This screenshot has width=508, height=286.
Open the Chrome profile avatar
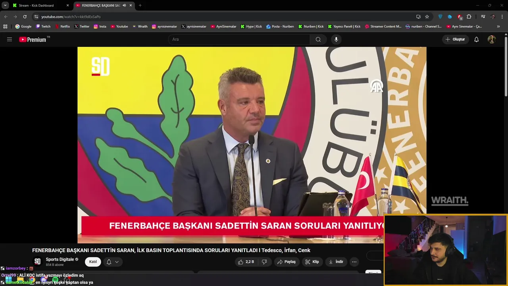point(493,17)
